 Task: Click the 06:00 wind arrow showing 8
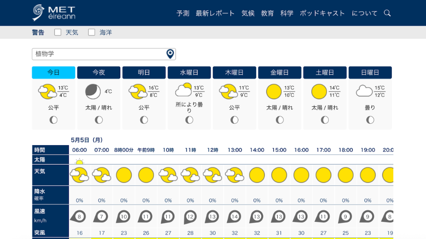78,216
